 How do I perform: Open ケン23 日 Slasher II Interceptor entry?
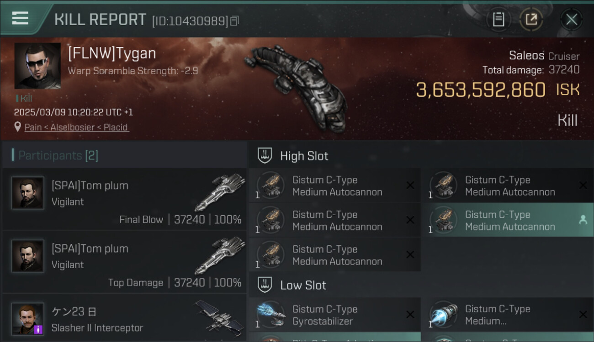point(124,318)
